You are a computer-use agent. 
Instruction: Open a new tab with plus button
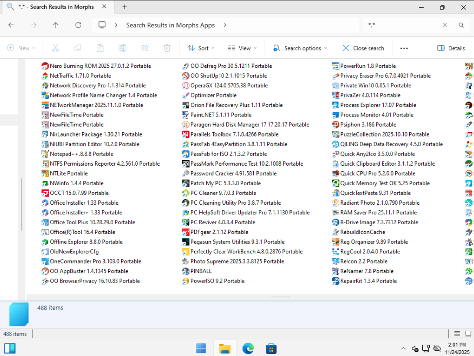125,7
